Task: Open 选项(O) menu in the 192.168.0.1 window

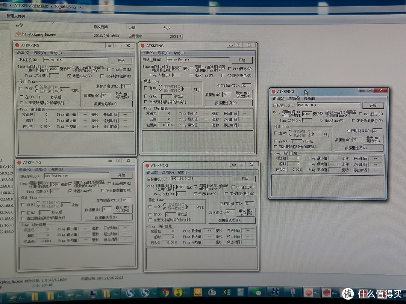Action: pyautogui.click(x=294, y=99)
